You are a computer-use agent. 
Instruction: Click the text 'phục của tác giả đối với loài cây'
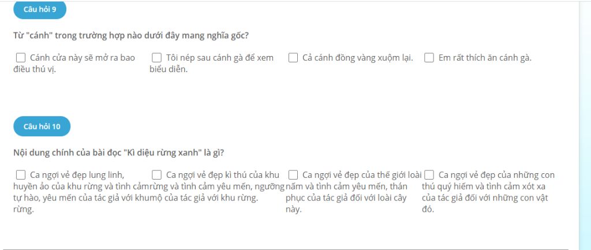tap(346, 198)
